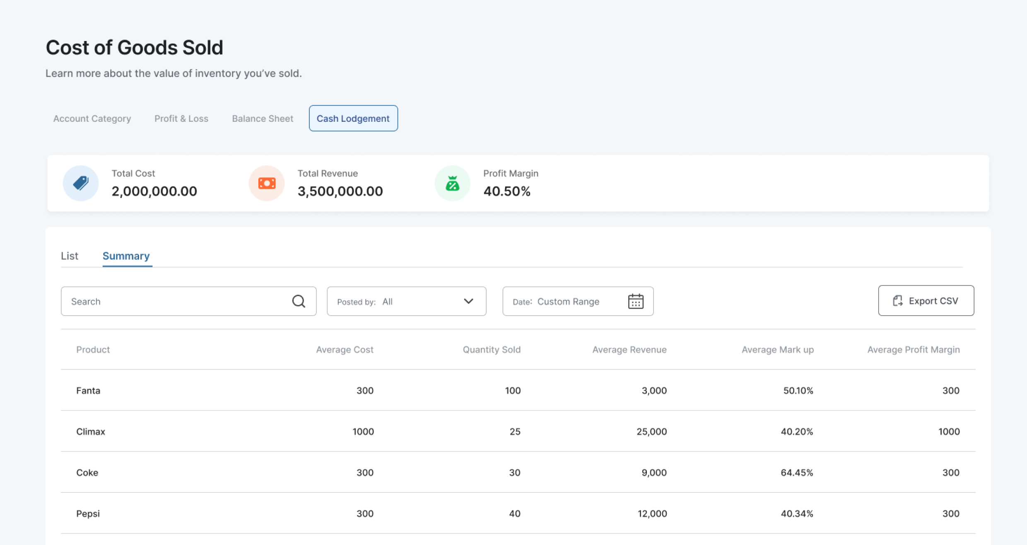The width and height of the screenshot is (1027, 545).
Task: Go to the Profit & Loss tab
Action: coord(181,118)
